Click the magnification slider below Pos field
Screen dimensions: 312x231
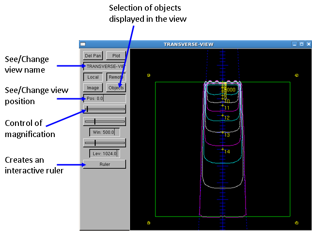click(104, 109)
